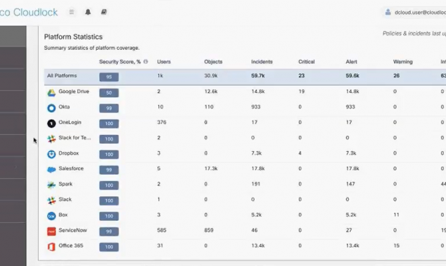Click All Platforms alert value 59.6k
Viewport: 446px width, 266px height.
coord(352,76)
